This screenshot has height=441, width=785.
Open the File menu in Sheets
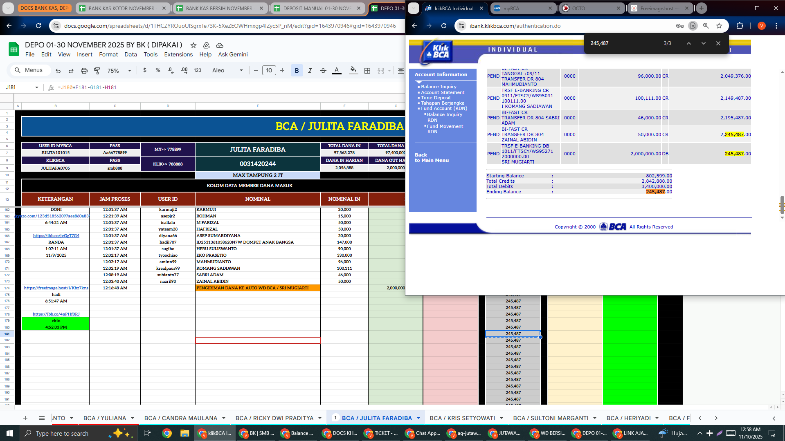click(30, 54)
